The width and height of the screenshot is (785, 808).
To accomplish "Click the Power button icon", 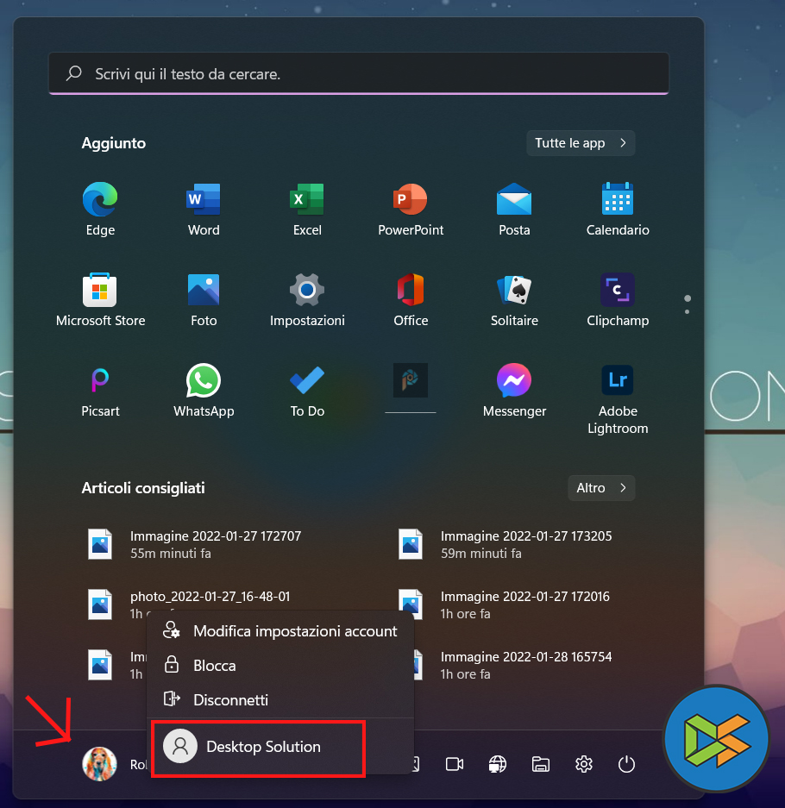I will [626, 764].
